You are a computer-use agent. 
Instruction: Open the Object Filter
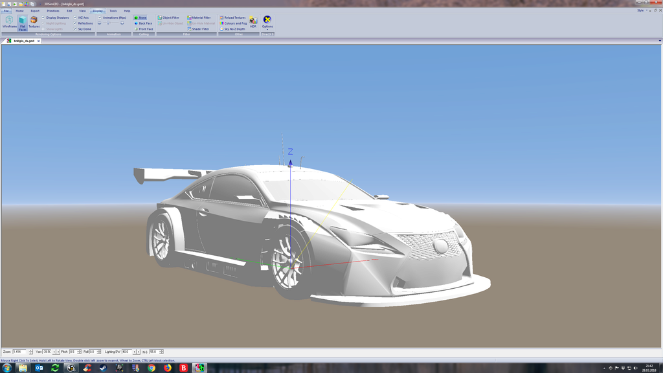tap(168, 17)
